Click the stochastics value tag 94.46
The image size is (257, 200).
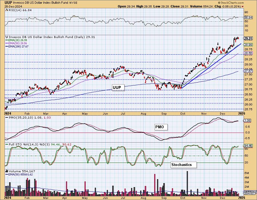[x=248, y=146]
